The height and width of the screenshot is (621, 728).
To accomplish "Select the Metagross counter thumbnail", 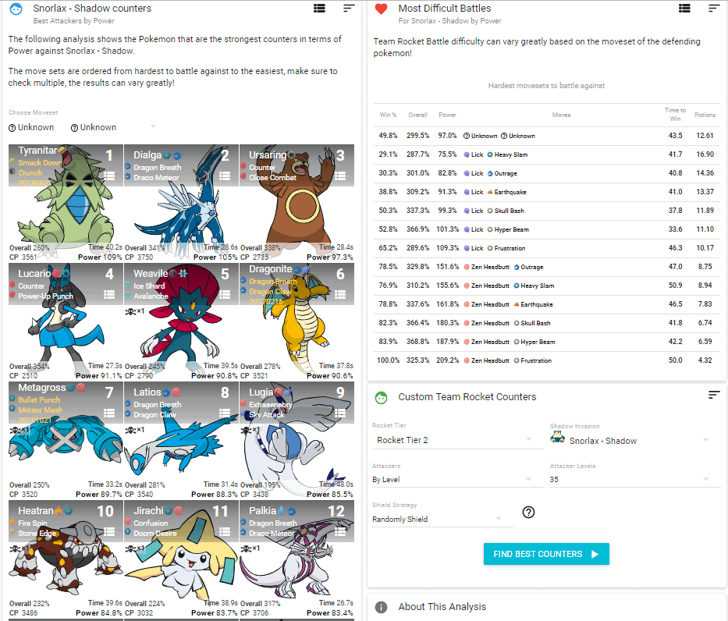I will pos(66,440).
